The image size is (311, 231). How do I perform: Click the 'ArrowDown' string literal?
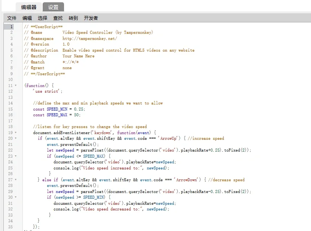click(x=186, y=180)
